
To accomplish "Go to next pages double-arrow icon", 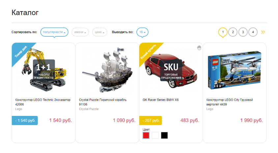I will click(263, 32).
